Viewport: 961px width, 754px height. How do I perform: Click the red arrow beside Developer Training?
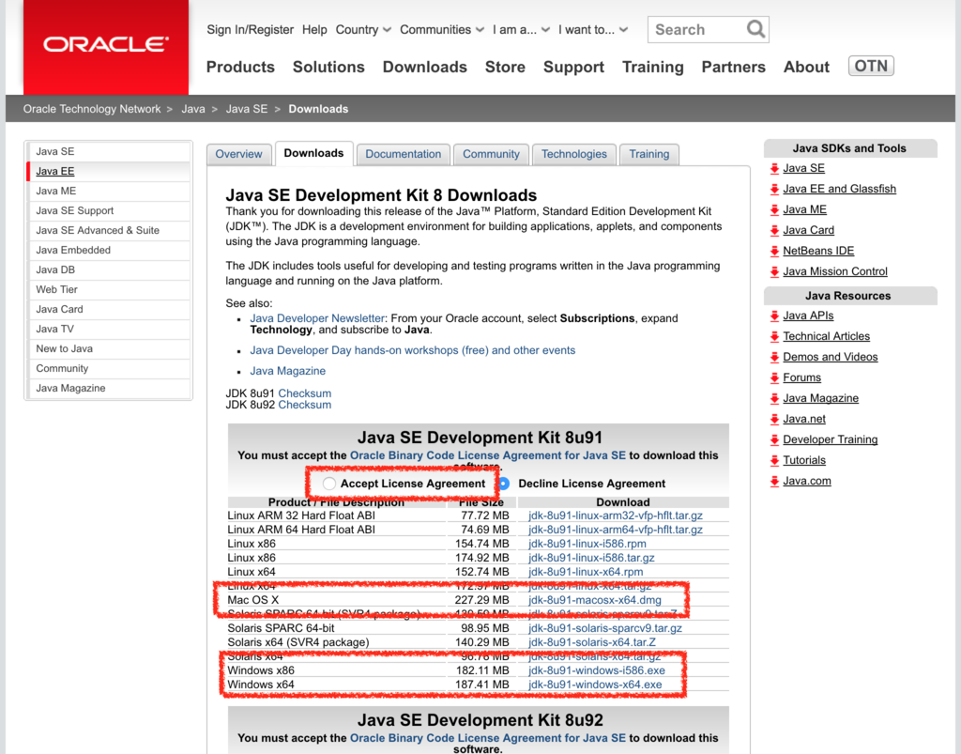[774, 440]
